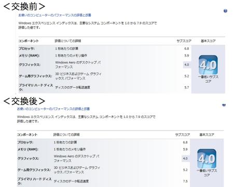The width and height of the screenshot is (249, 187).
Task: Click 'ディスクのデータ転送速度' detail in 交換前 table
Action: click(x=73, y=87)
